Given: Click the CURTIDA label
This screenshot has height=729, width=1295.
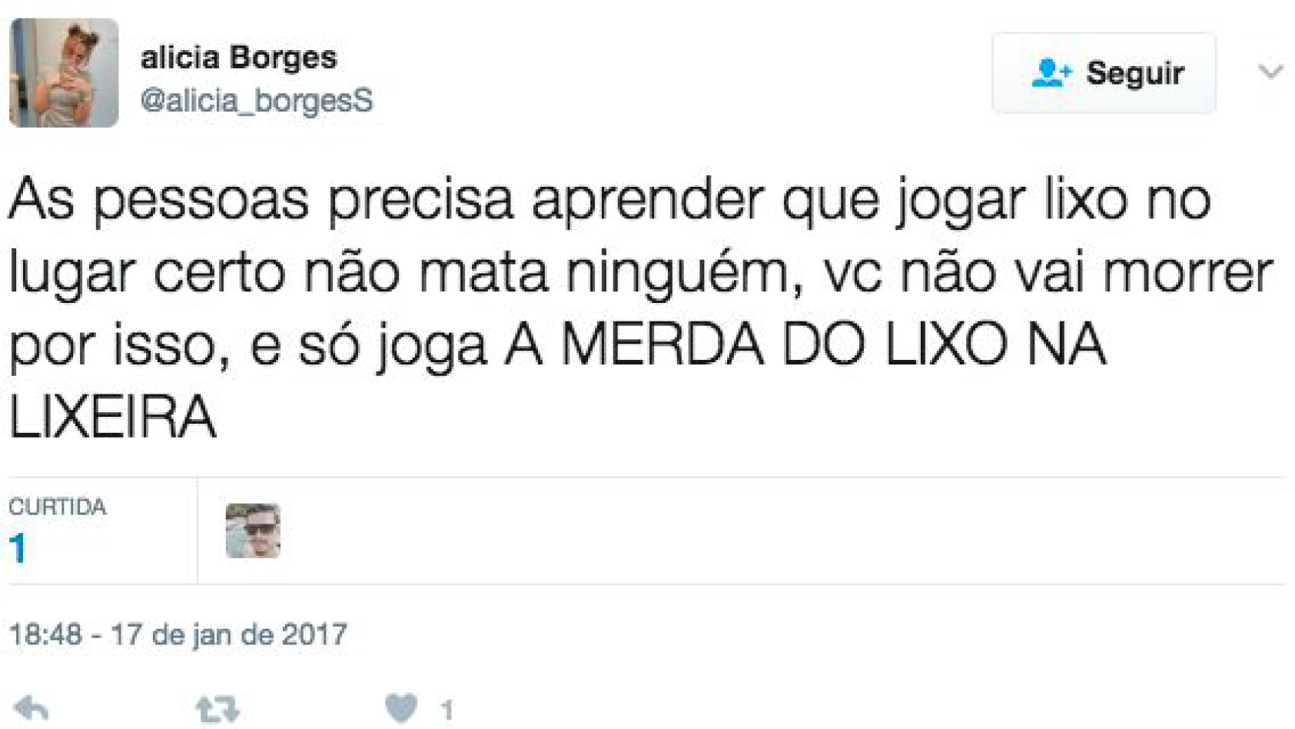Looking at the screenshot, I should point(58,507).
